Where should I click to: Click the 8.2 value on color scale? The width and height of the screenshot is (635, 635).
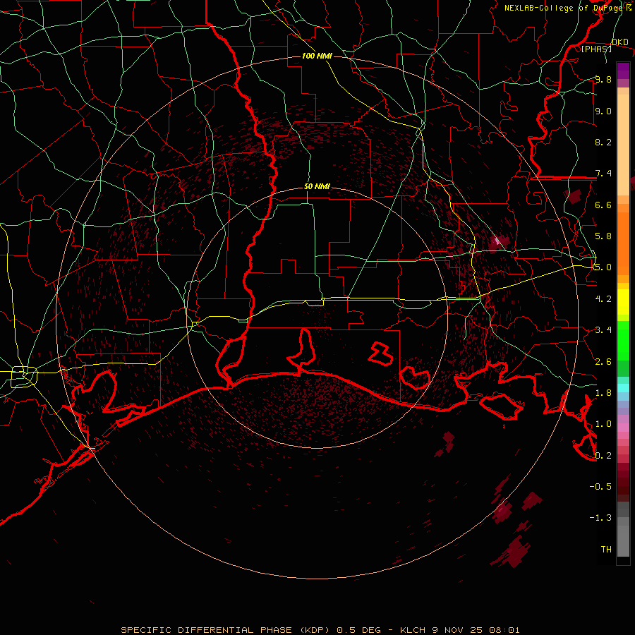coord(603,142)
